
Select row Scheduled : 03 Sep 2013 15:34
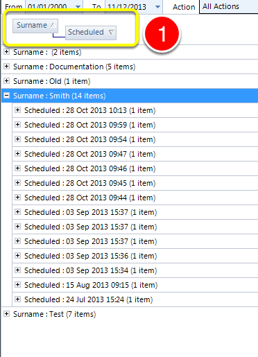coord(135,270)
